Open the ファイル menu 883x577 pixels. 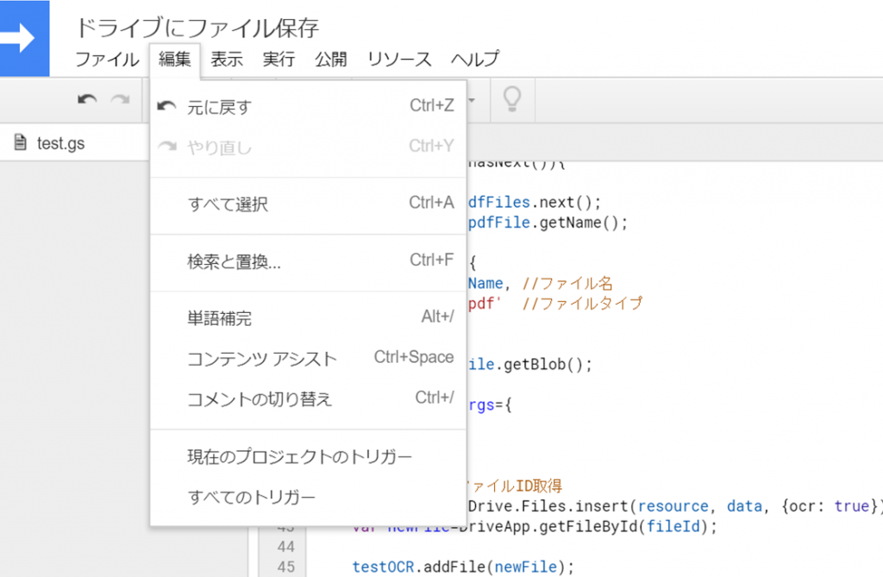107,60
